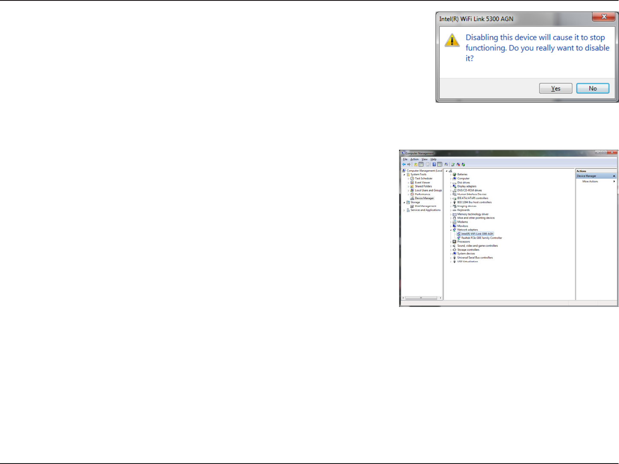Viewport: 619px width, 464px height.
Task: Click the Mice and other pointing devices icon
Action: [x=454, y=218]
